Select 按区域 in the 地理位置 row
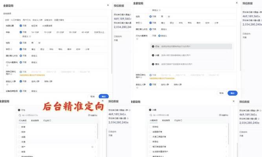The height and width of the screenshot is (157, 262). click(30, 26)
